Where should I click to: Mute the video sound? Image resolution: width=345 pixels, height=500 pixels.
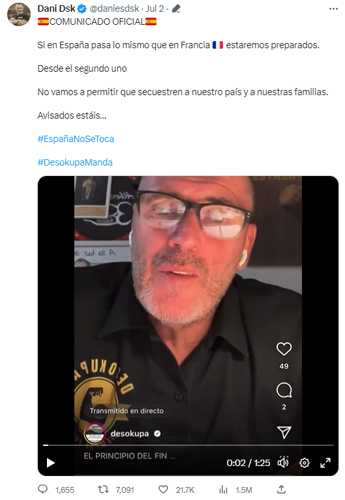[283, 462]
